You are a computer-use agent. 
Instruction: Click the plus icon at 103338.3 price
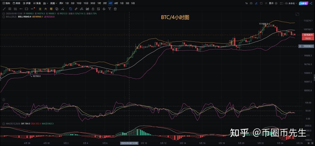(x=300, y=46)
